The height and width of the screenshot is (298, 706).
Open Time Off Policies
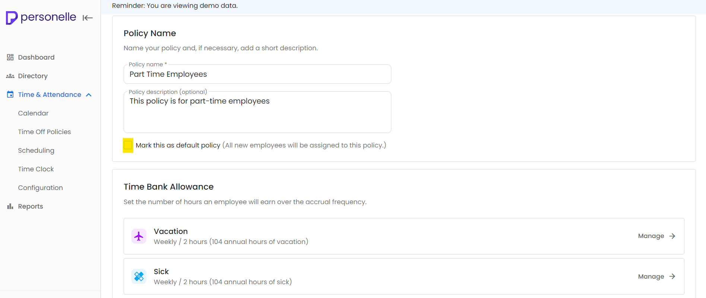click(44, 131)
